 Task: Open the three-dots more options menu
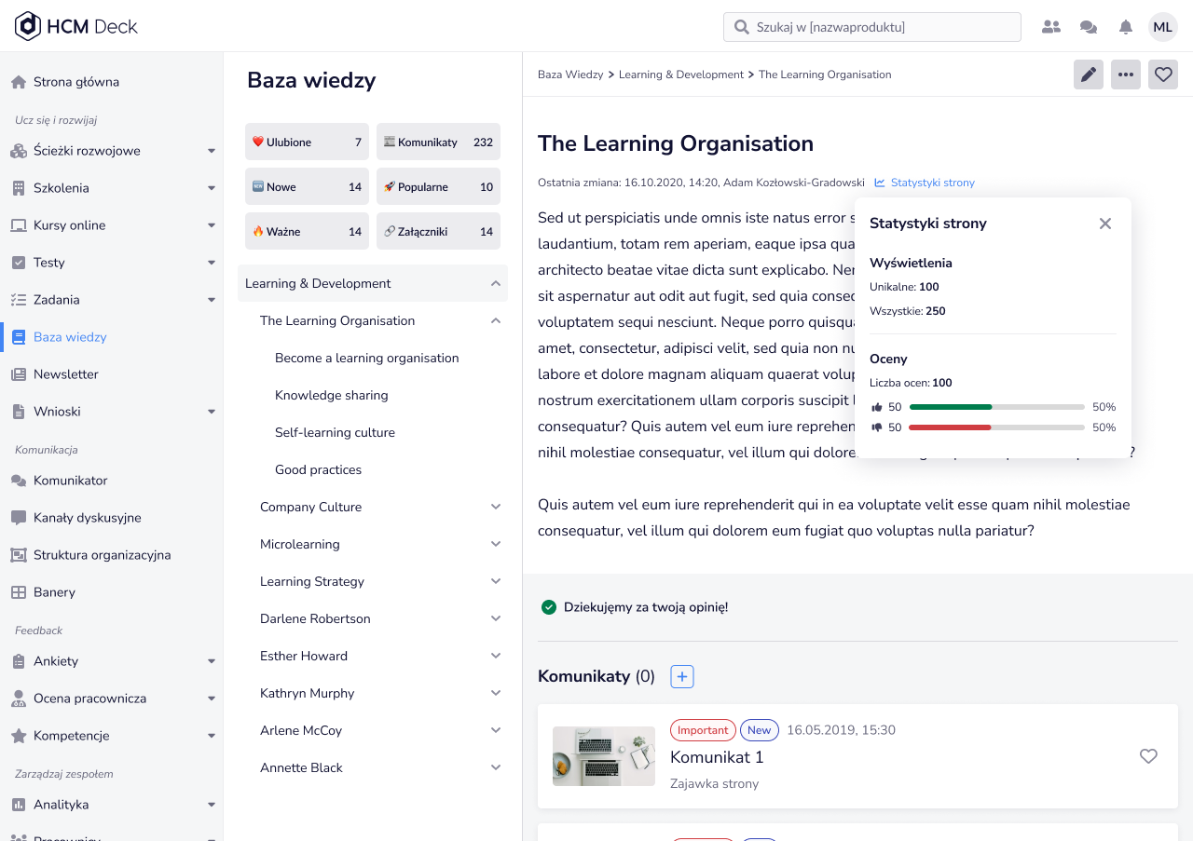coord(1125,75)
